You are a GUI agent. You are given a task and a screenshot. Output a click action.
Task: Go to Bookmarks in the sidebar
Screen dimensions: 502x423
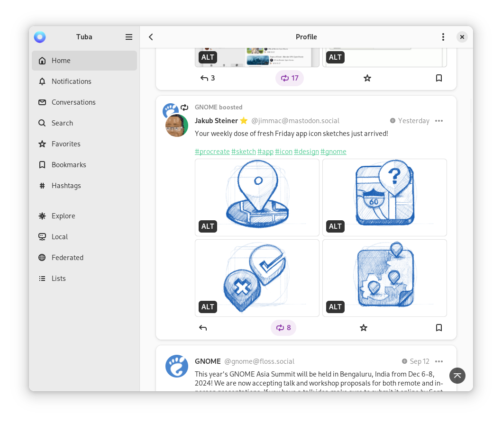coord(69,165)
